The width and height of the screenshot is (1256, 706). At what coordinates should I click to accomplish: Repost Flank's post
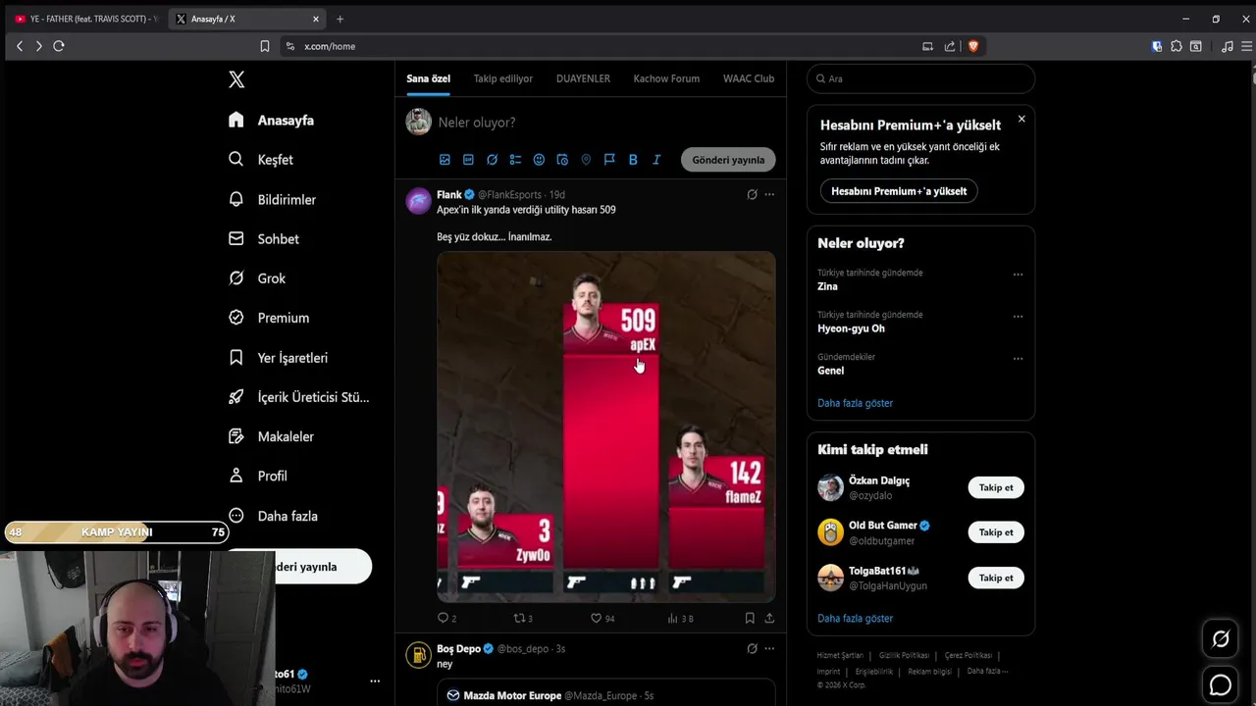point(523,619)
